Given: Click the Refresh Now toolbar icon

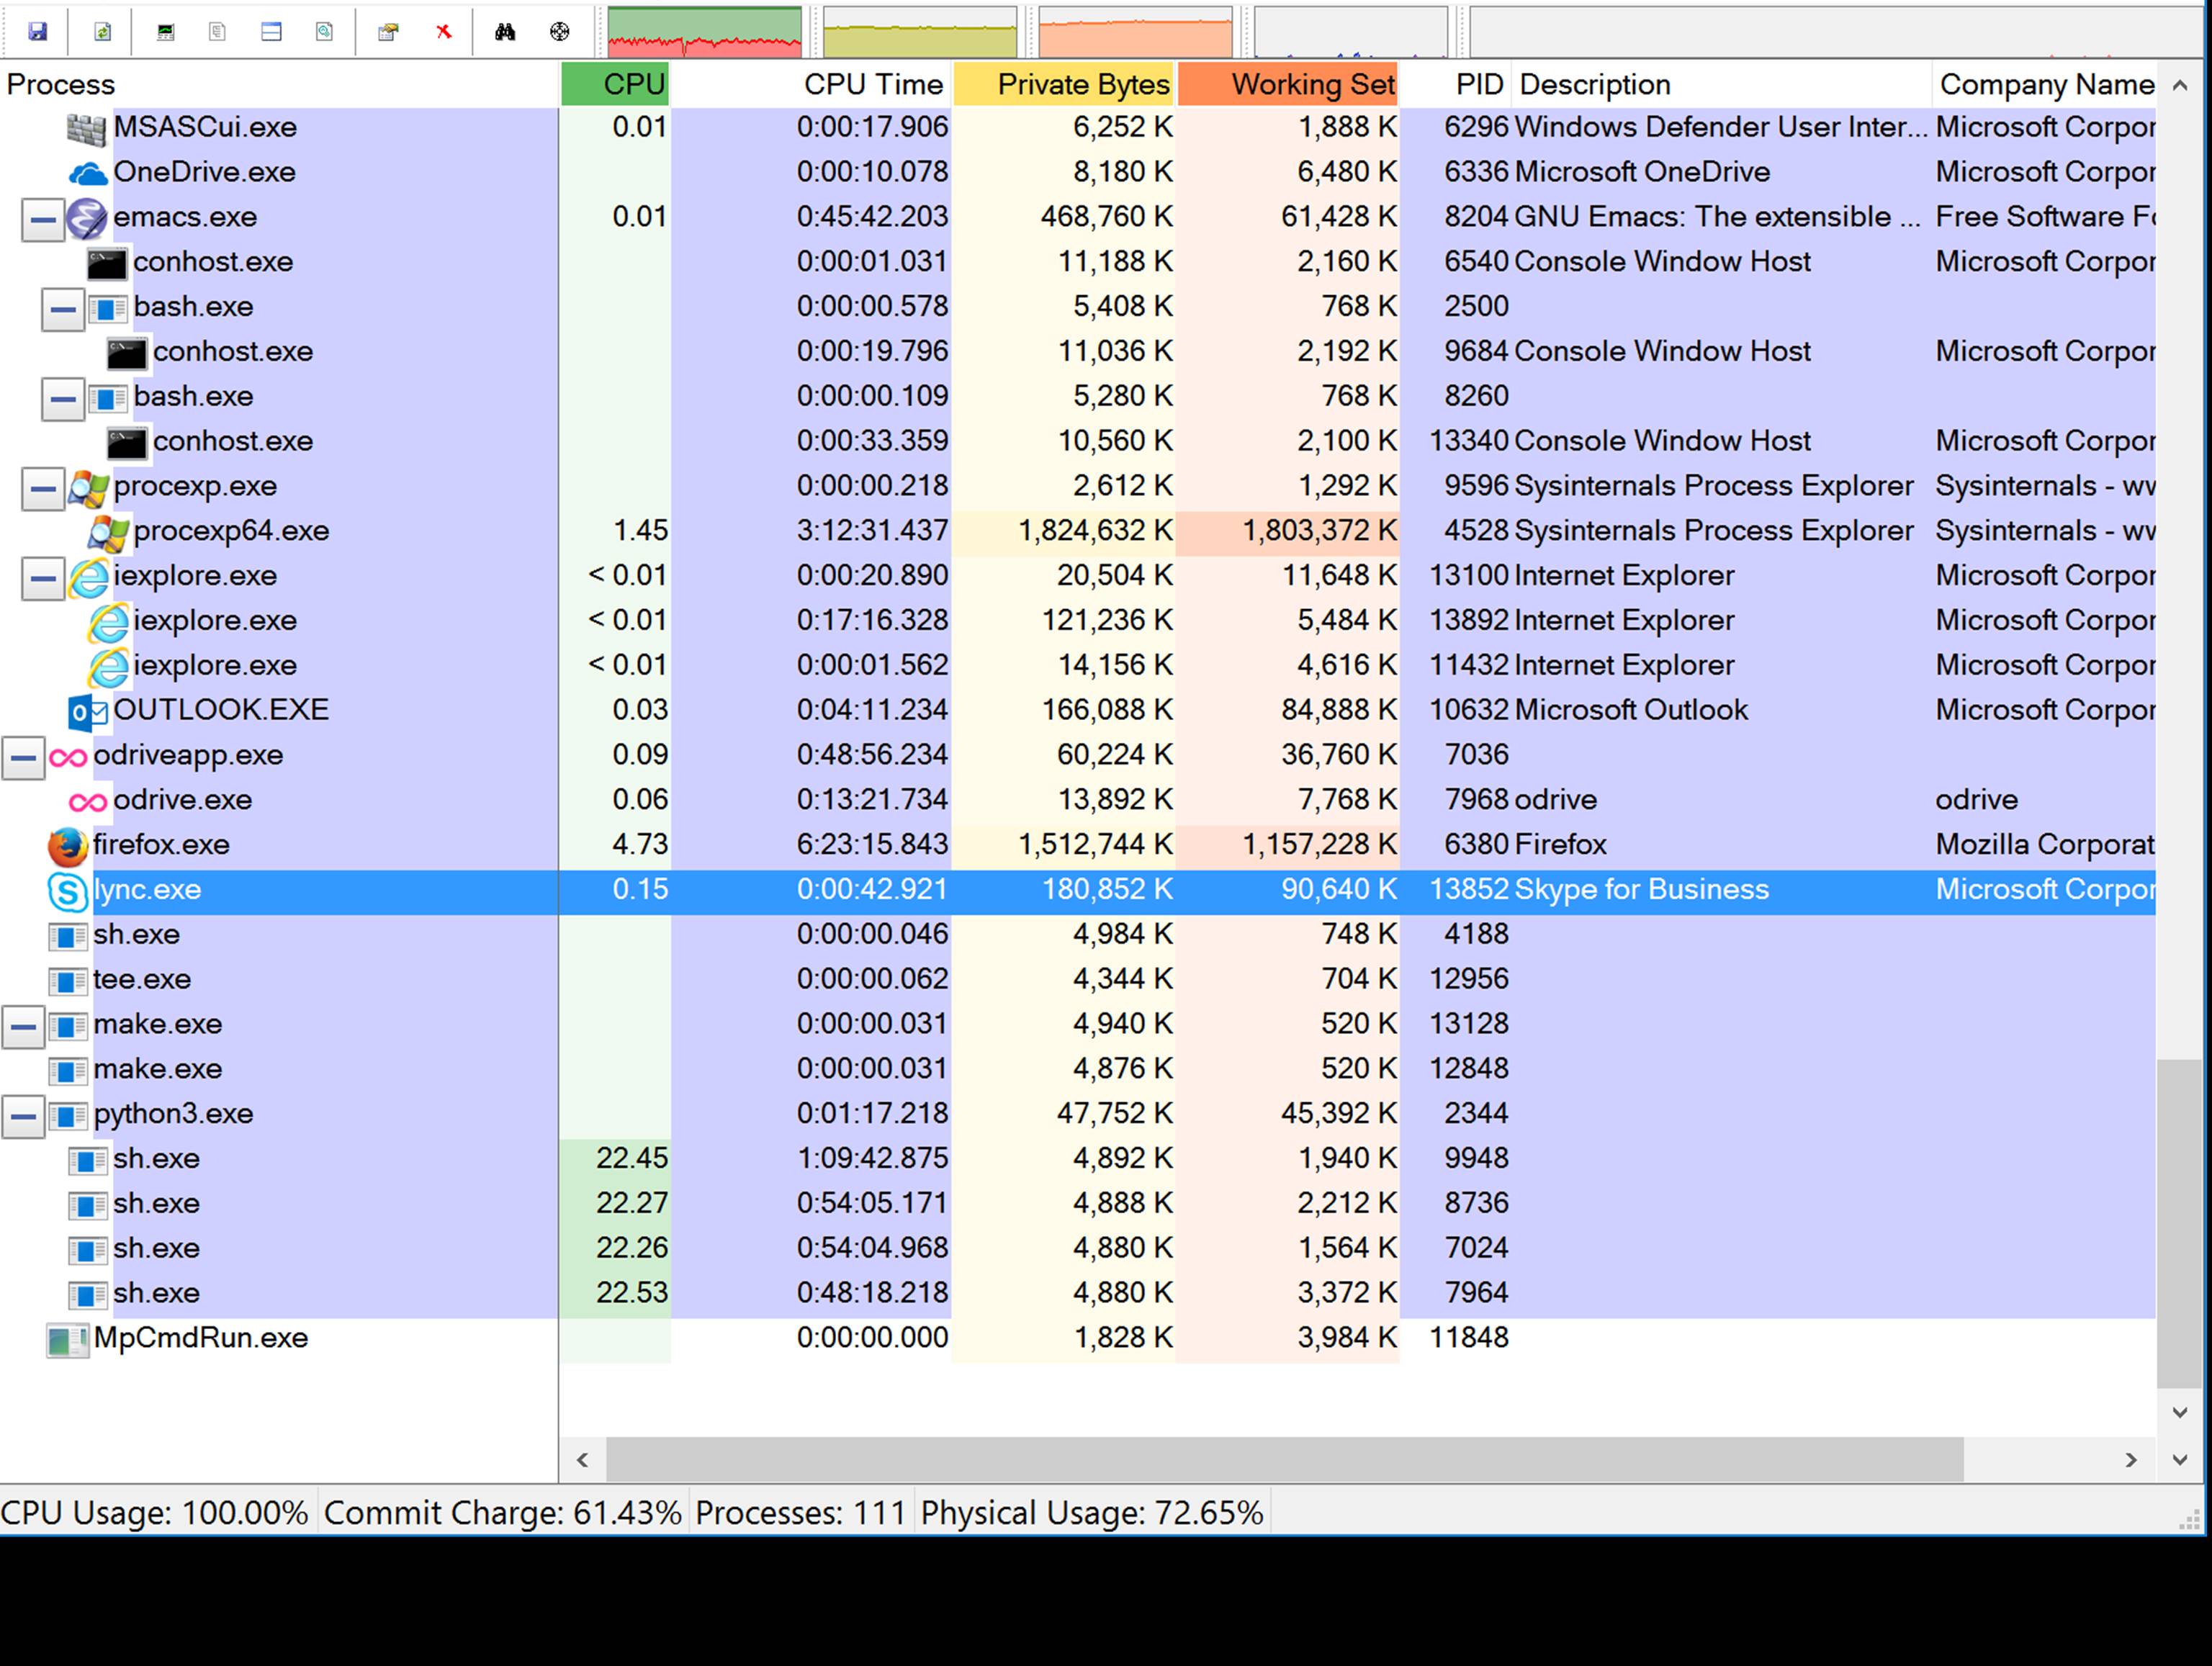Looking at the screenshot, I should [x=102, y=32].
